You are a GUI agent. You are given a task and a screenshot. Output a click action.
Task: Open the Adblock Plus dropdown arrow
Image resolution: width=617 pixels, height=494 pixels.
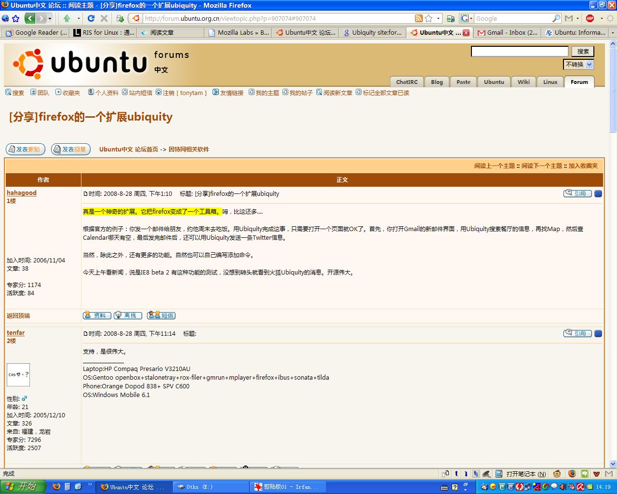pyautogui.click(x=602, y=18)
